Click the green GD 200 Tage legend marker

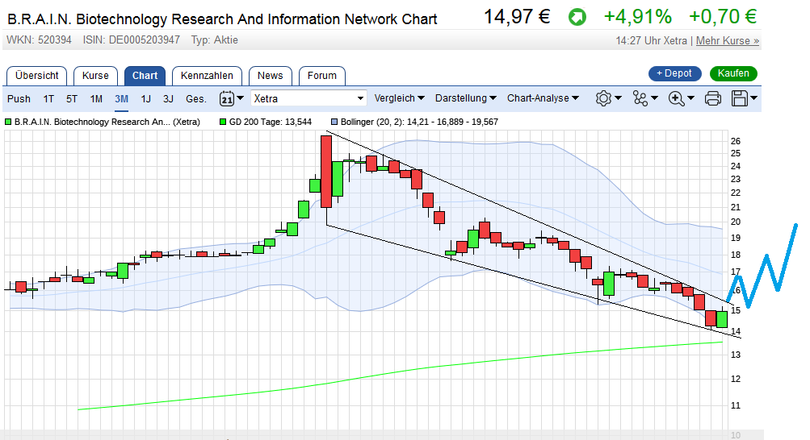tap(223, 122)
